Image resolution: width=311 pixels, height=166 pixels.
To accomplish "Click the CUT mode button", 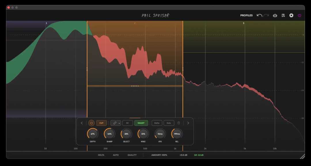I will point(101,123).
